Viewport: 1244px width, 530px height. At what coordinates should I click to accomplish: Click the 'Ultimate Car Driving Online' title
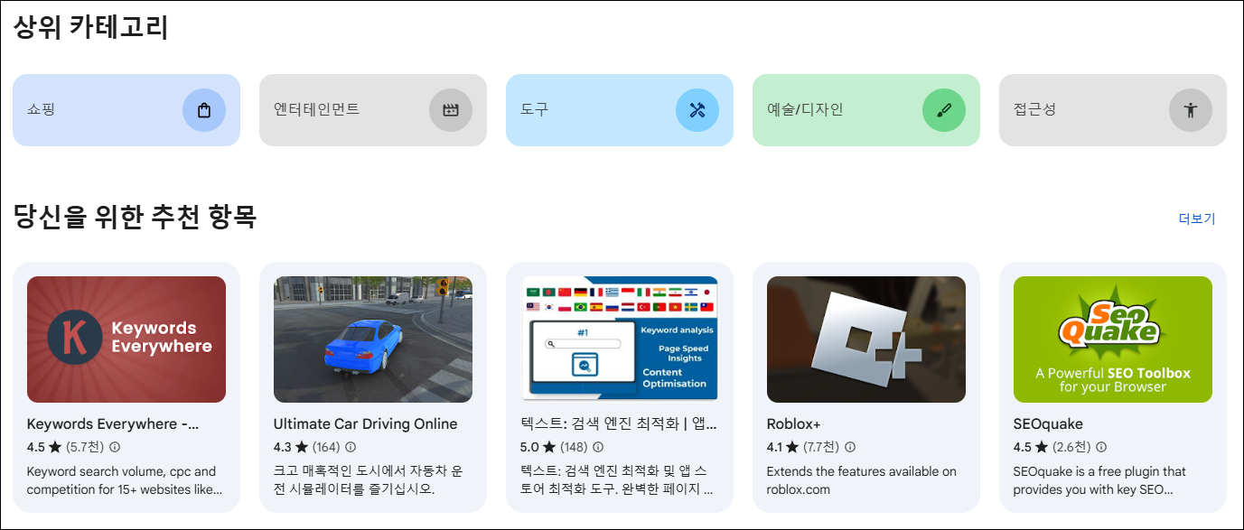[366, 423]
